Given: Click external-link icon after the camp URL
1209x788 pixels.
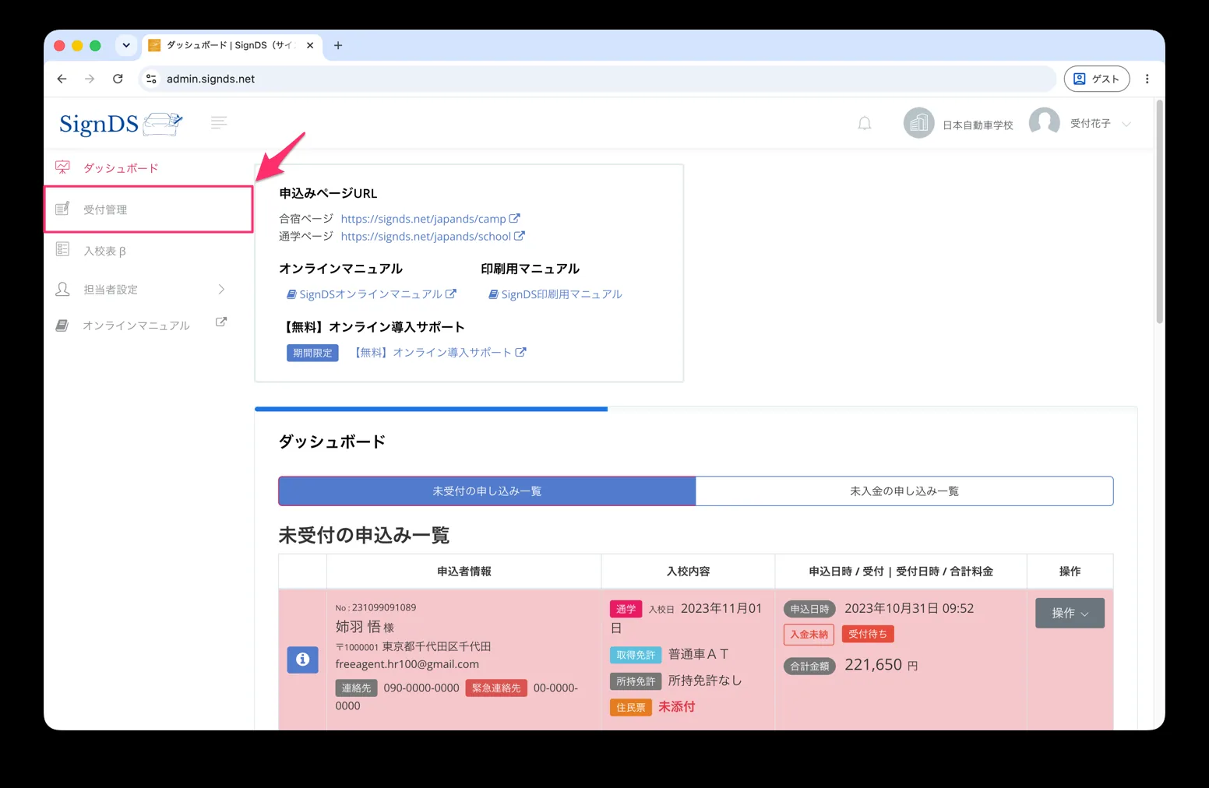Looking at the screenshot, I should click(515, 219).
